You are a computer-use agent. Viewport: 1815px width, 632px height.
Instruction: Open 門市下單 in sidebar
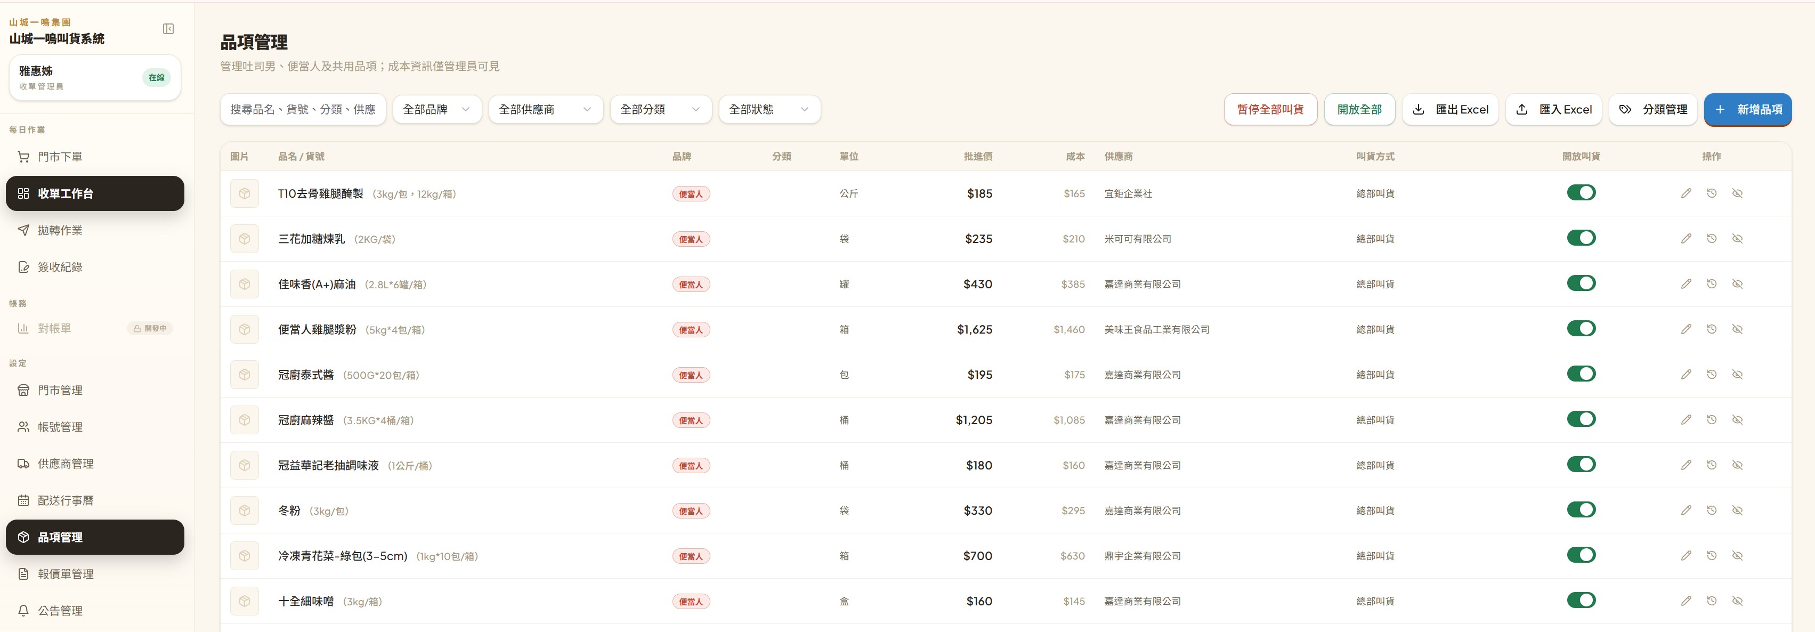click(95, 157)
